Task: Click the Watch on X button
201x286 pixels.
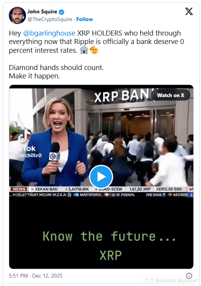Action: coord(170,95)
